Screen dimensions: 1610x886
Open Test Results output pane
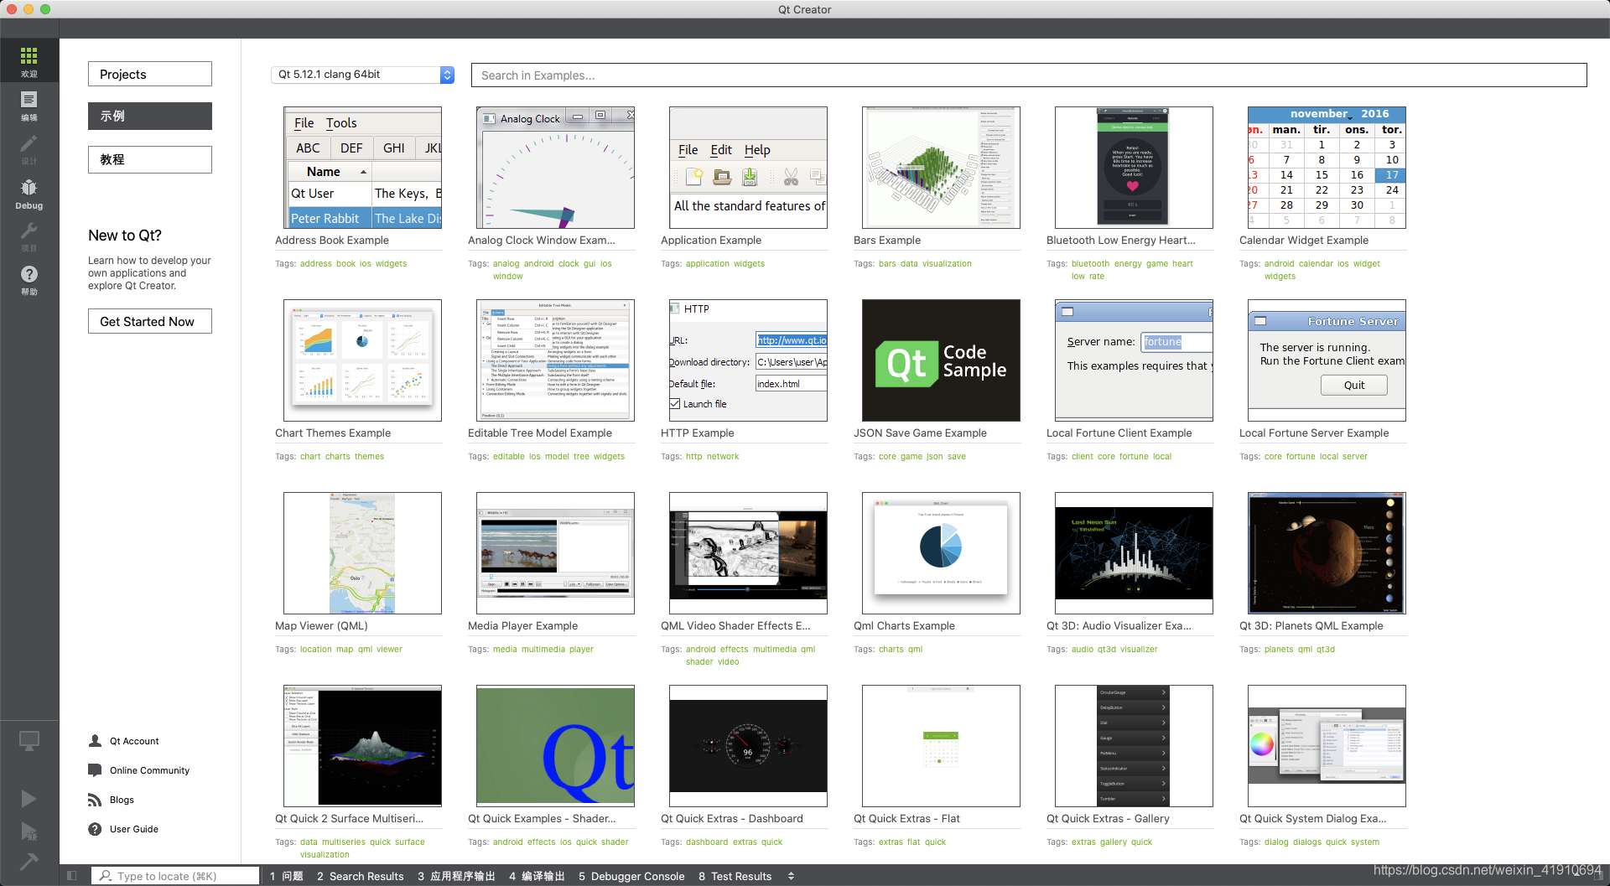coord(735,876)
